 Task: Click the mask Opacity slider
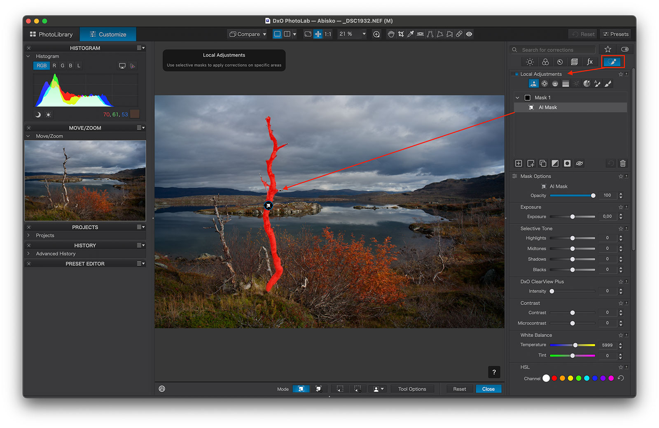tap(572, 195)
